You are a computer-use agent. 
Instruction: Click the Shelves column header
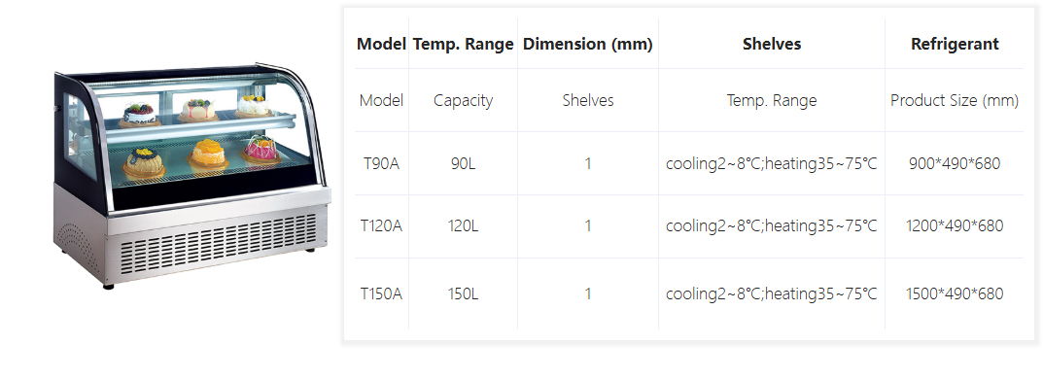point(772,44)
